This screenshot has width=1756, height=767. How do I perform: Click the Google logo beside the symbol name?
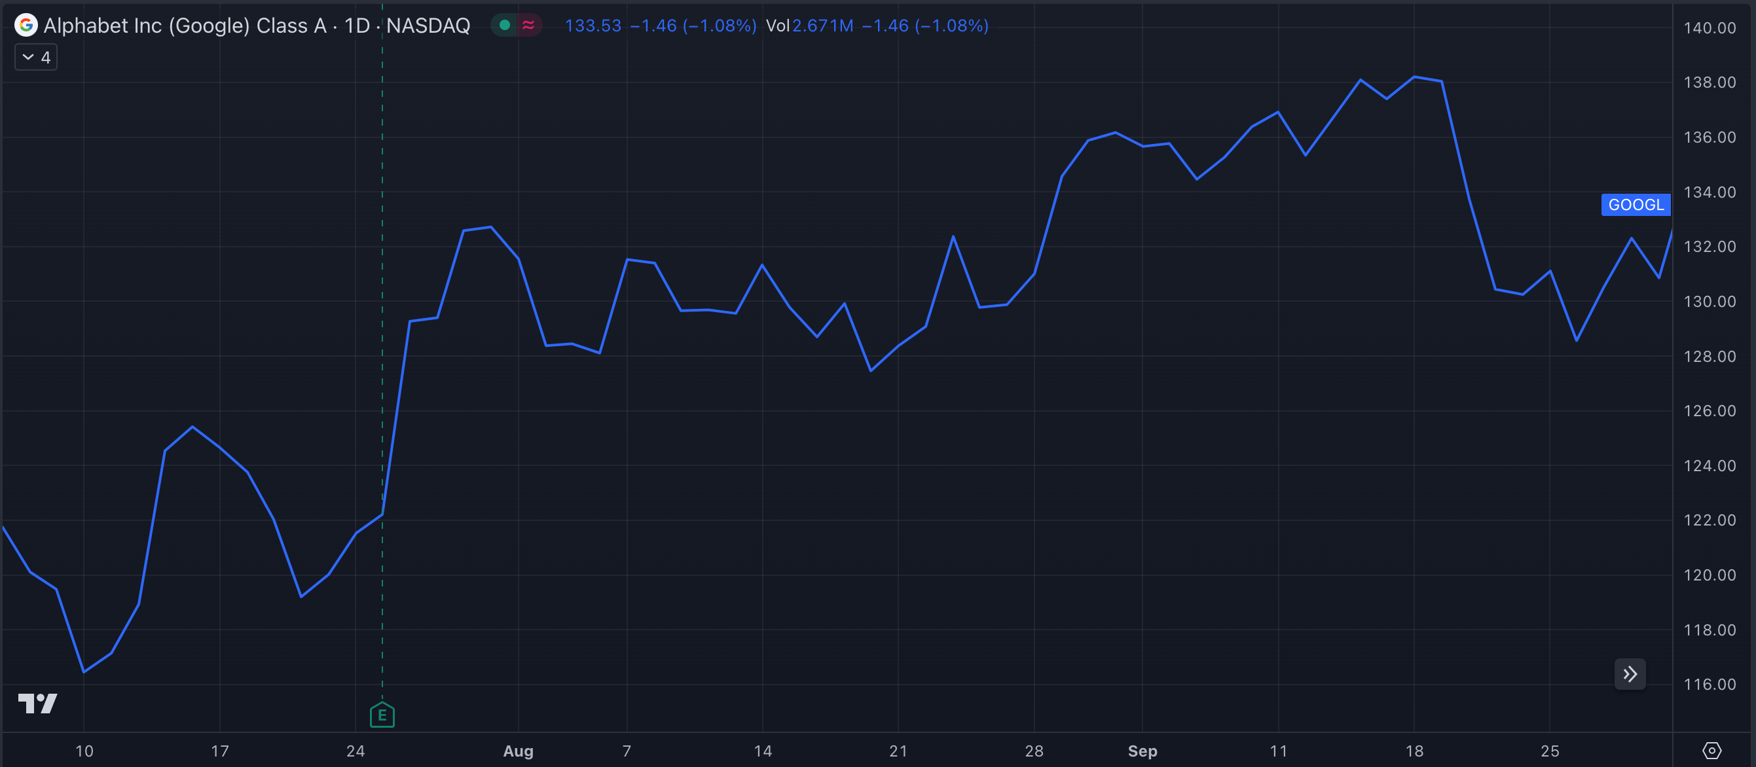pos(24,24)
